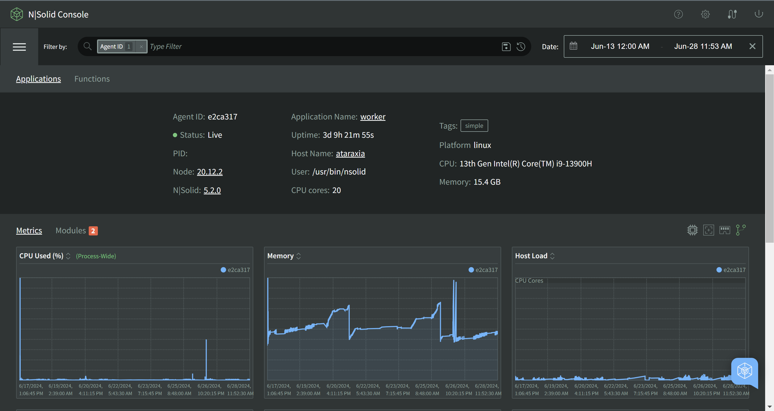This screenshot has width=774, height=411.
Task: Click the history/restore icon in filter bar
Action: tap(521, 46)
